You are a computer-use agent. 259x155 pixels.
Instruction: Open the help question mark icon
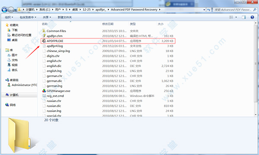click(x=252, y=17)
